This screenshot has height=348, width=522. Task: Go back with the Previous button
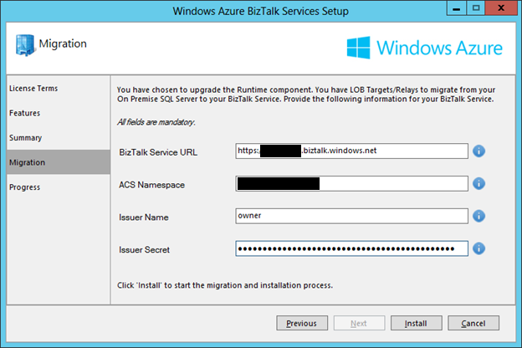tap(302, 323)
